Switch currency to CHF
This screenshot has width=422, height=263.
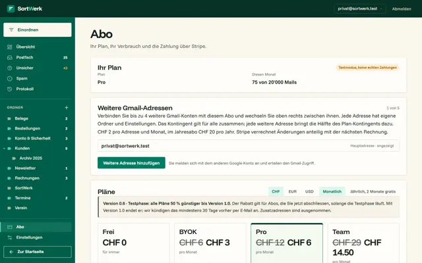[x=276, y=191]
